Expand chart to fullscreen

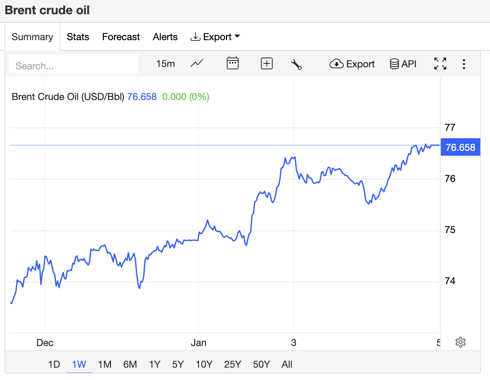pyautogui.click(x=440, y=63)
